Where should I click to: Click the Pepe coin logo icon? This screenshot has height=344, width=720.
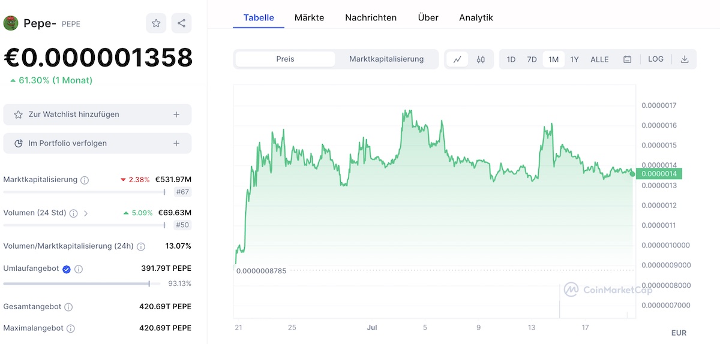coord(11,23)
